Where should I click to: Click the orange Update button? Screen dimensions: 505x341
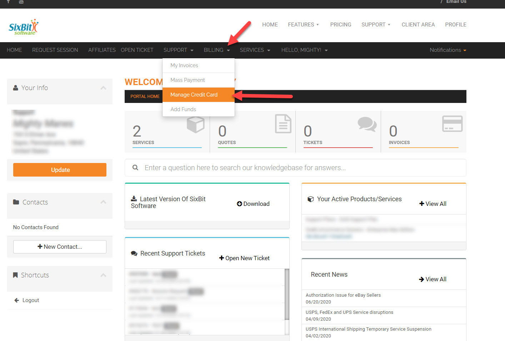[x=60, y=170]
